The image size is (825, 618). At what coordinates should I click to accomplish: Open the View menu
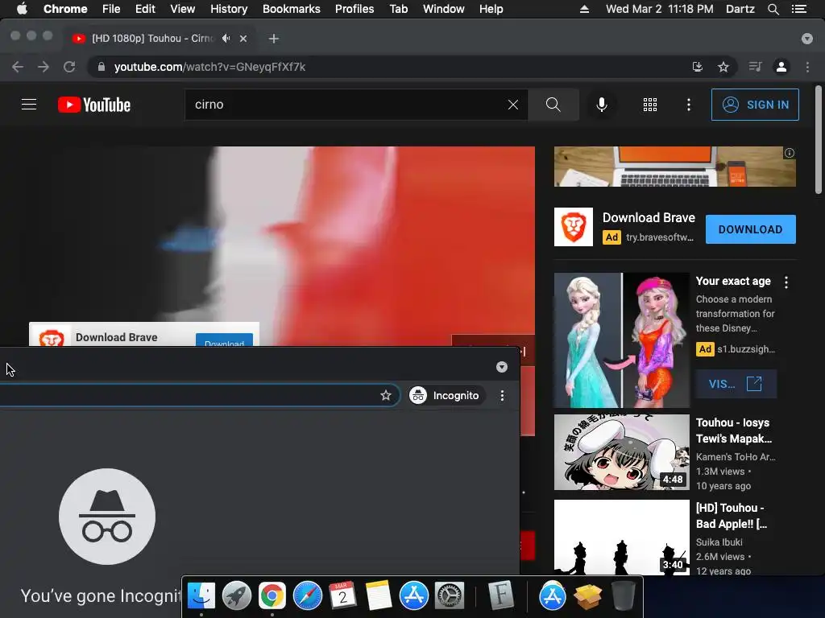click(183, 9)
